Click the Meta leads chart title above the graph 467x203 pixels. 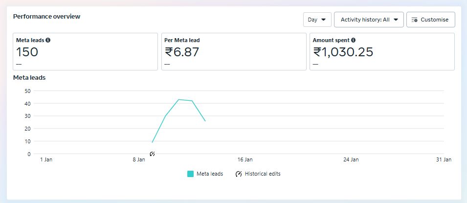29,77
